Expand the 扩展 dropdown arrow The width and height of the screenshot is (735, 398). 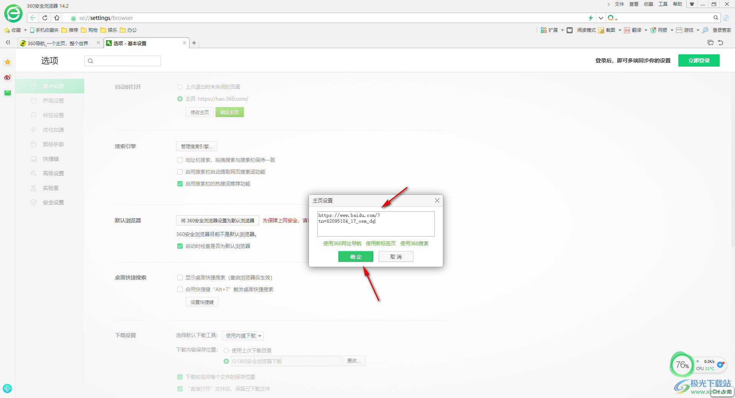pos(562,30)
